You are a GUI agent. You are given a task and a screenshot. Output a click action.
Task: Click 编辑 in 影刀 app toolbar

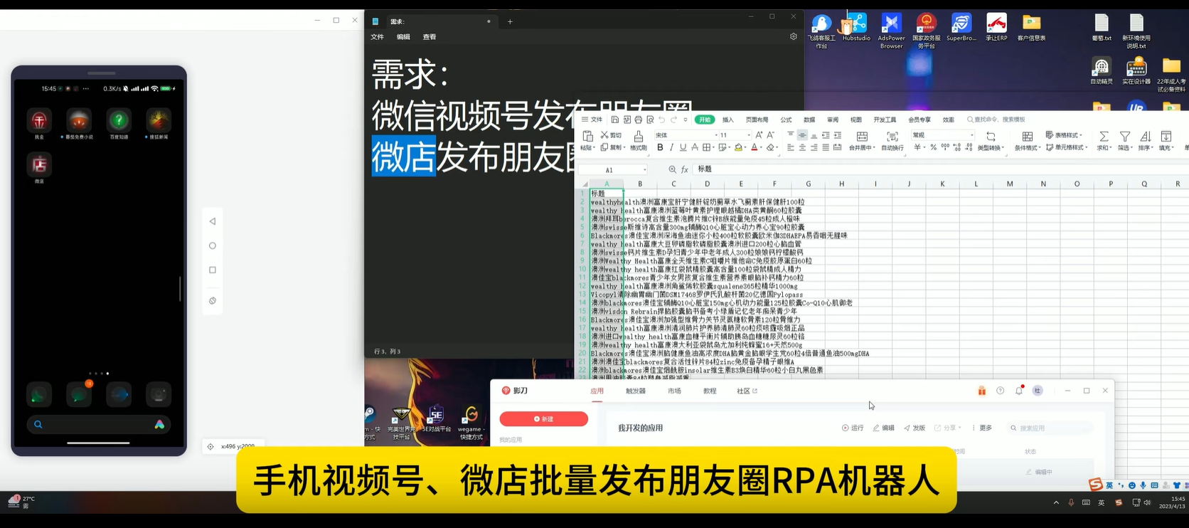click(x=884, y=428)
